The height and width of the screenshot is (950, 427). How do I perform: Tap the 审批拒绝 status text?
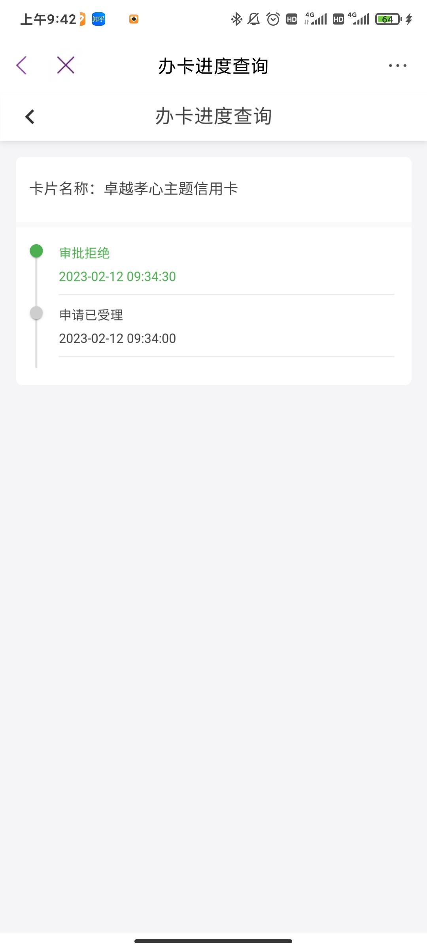[84, 253]
